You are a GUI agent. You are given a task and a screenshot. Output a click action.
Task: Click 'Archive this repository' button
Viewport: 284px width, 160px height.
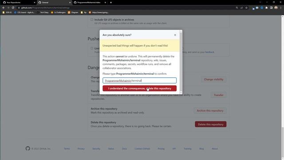tap(210, 111)
